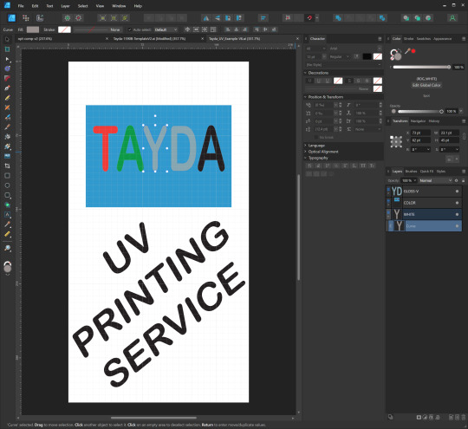Screen dimensions: 468x429
Task: Toggle the Auto-select checkbox
Action: coord(129,29)
